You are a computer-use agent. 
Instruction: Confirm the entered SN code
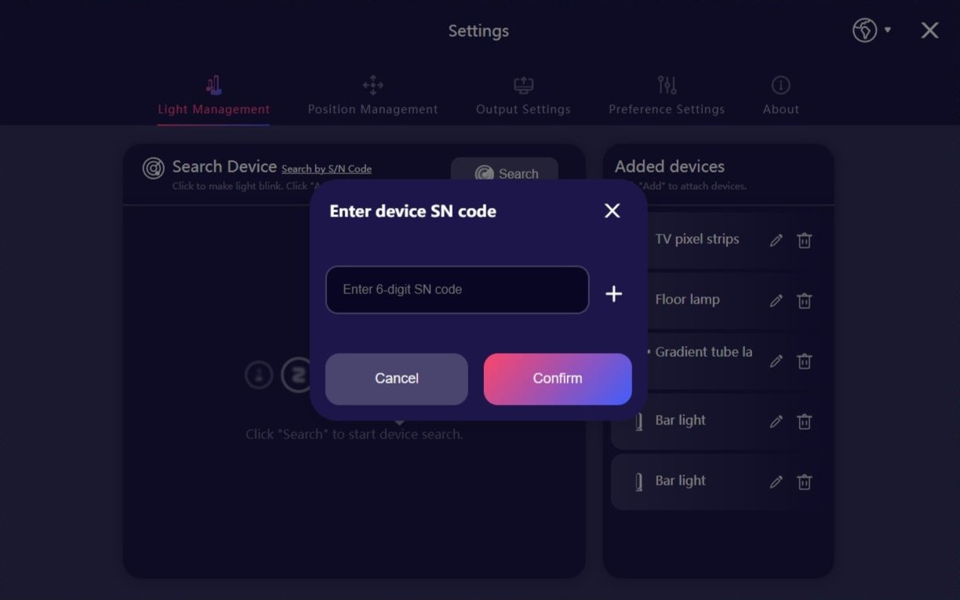point(558,379)
